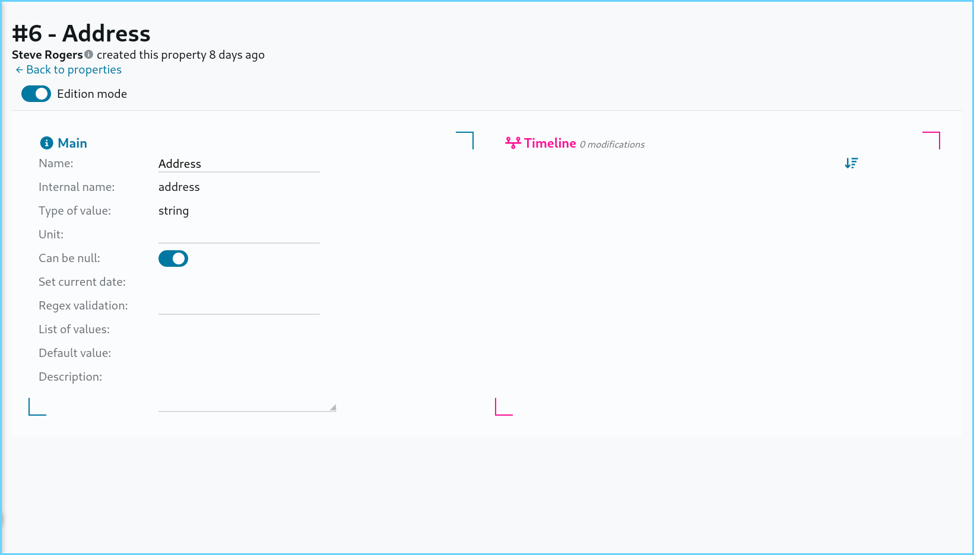Click the type of value string text
Screen dimensions: 974x555
(x=173, y=211)
